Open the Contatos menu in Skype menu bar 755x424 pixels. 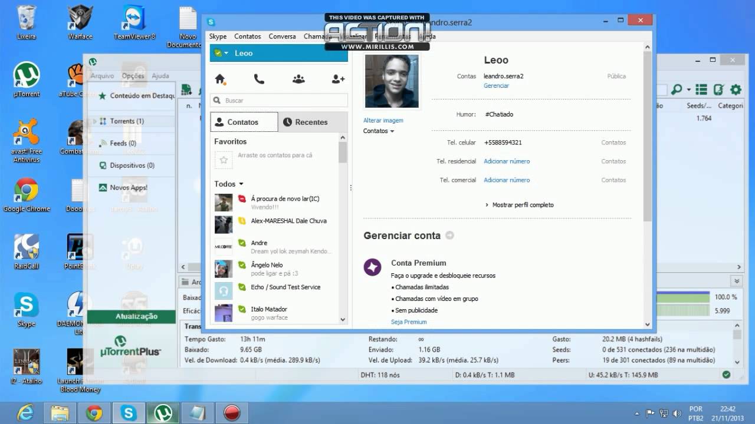tap(248, 37)
